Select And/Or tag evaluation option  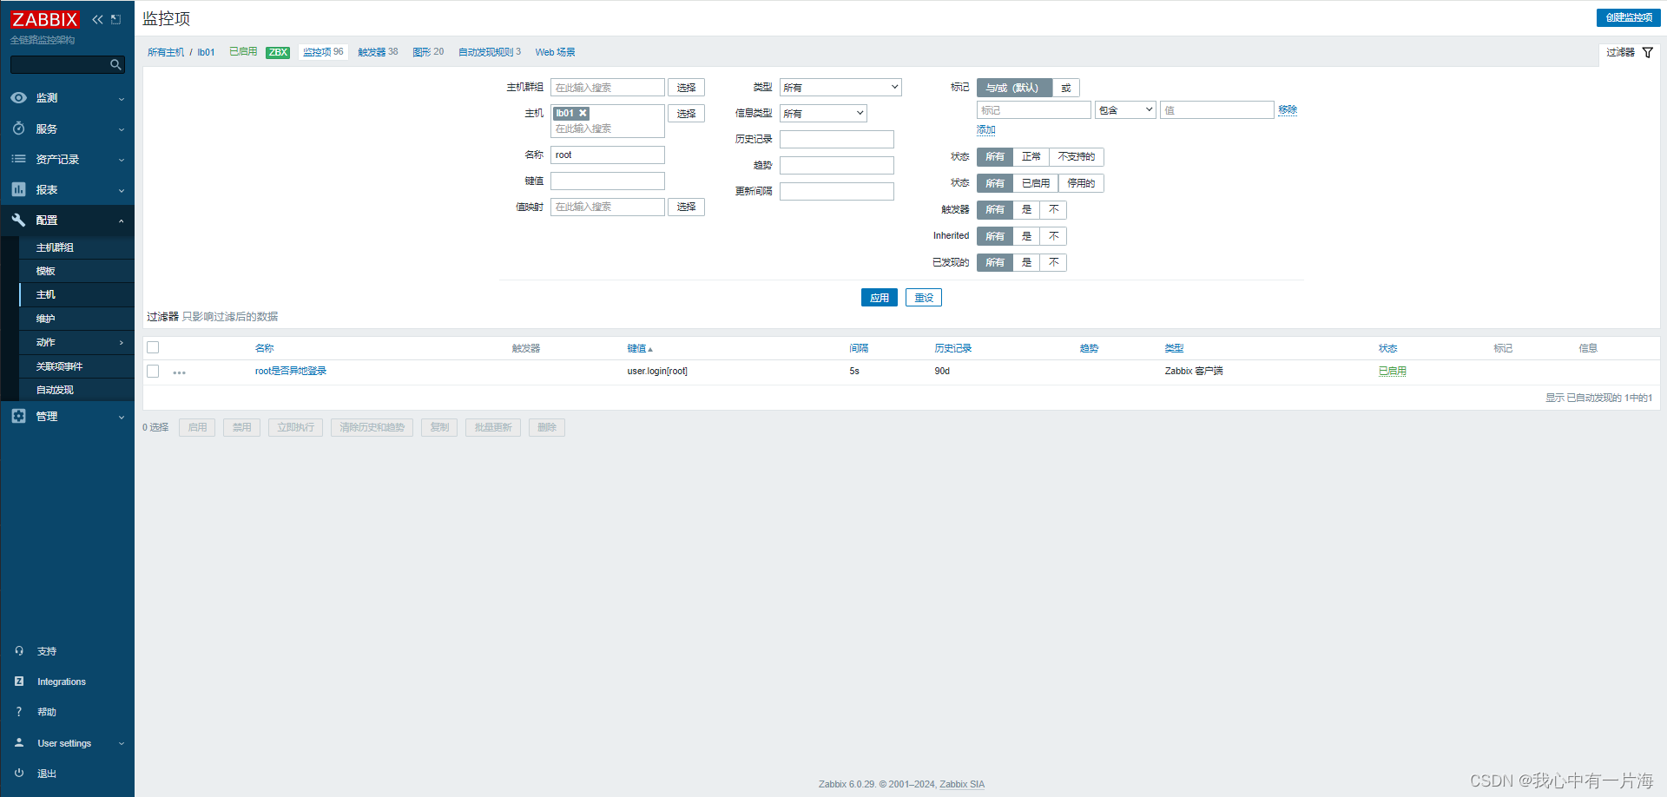point(1014,88)
